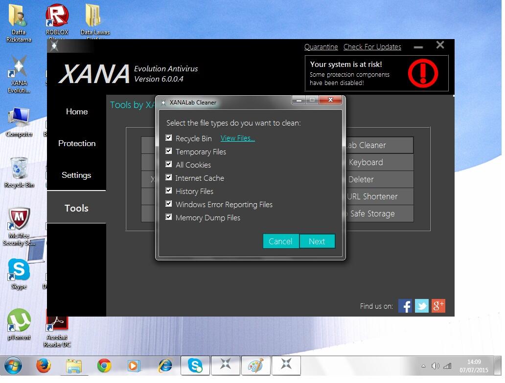Open the Recycle Bin desktop icon
This screenshot has height=383, width=505.
(19, 172)
